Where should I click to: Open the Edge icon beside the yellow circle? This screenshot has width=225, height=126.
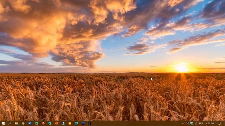point(76,123)
